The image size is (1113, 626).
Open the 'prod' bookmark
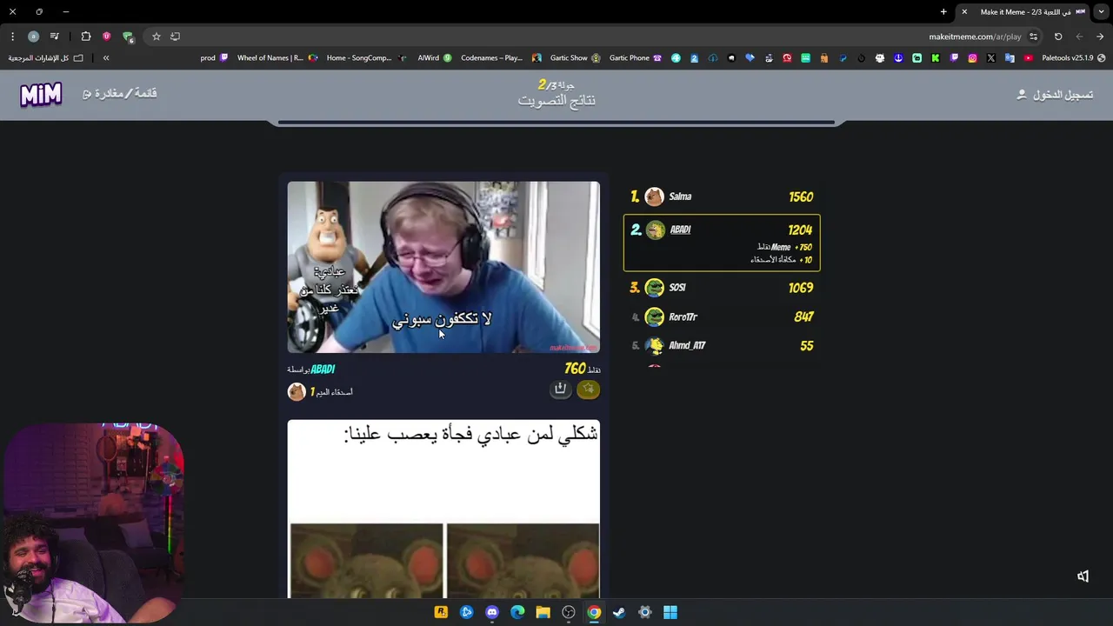click(x=214, y=58)
